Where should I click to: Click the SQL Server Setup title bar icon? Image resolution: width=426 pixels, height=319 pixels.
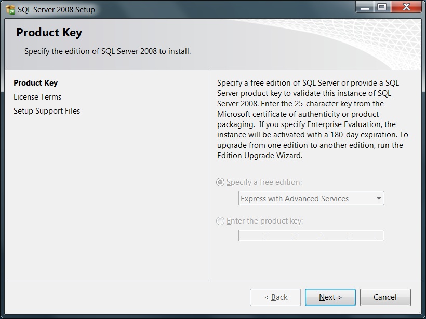point(10,9)
